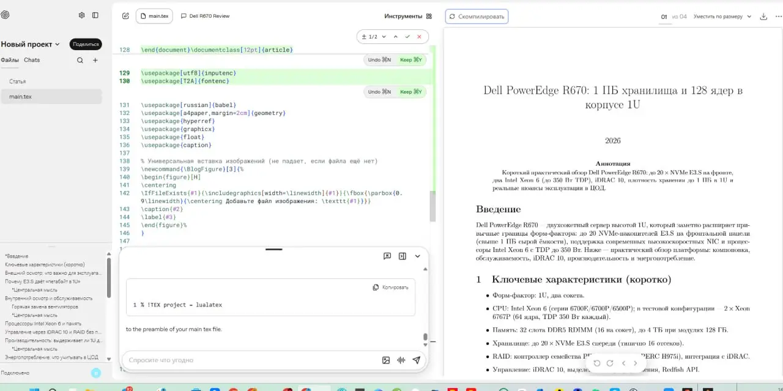Open the Инструменты grid icon
Viewport: 783px width, 391px height.
(429, 16)
